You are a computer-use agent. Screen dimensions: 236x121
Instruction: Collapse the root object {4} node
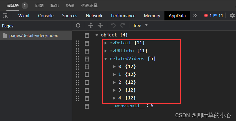[97, 35]
